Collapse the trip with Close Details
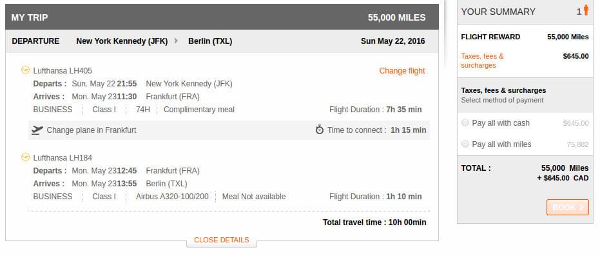The width and height of the screenshot is (600, 254). pyautogui.click(x=222, y=240)
